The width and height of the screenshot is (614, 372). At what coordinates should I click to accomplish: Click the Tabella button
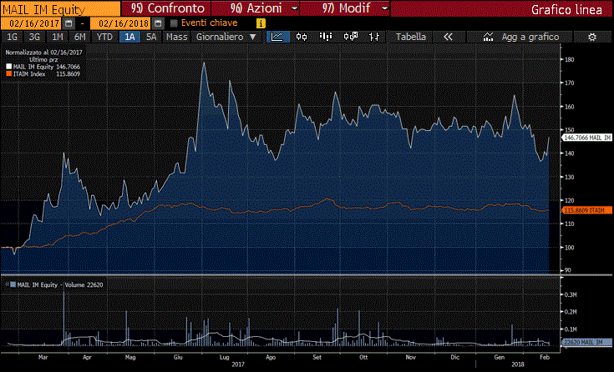410,37
